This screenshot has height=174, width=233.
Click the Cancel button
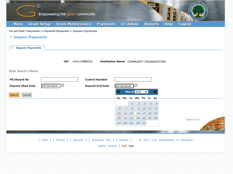[x=27, y=95]
